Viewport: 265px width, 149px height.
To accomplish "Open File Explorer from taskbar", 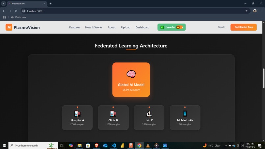I will point(79,145).
